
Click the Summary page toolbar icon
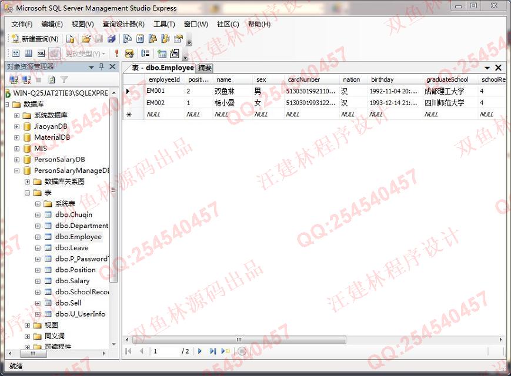(140, 39)
